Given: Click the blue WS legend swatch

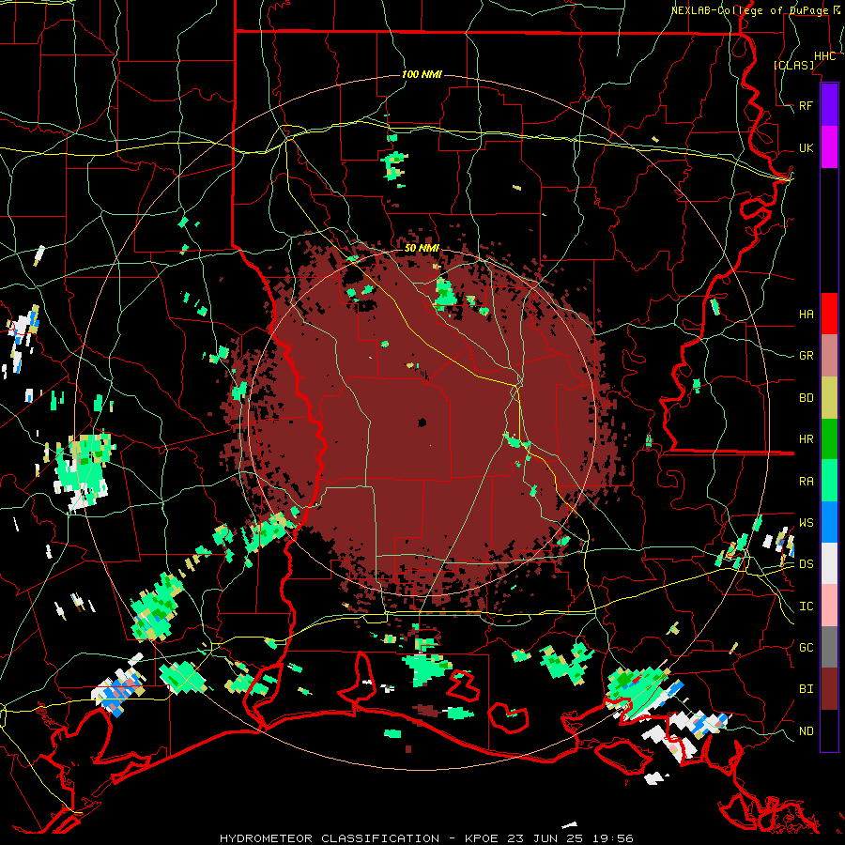Looking at the screenshot, I should coord(829,522).
